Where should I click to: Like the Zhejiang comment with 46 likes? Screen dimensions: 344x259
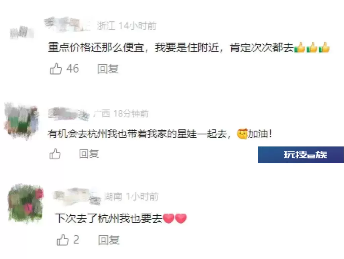pyautogui.click(x=56, y=69)
